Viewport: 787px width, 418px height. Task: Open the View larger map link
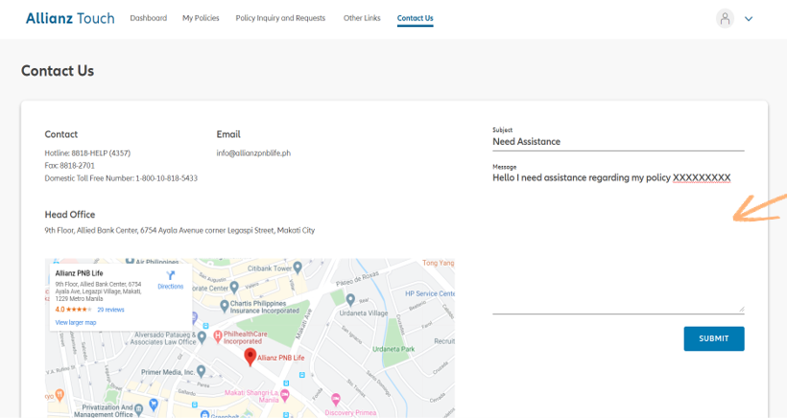click(x=76, y=322)
